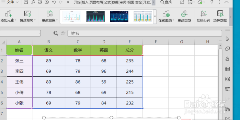Open the 更改颜色 dropdown
The height and width of the screenshot is (120, 240).
[50, 16]
